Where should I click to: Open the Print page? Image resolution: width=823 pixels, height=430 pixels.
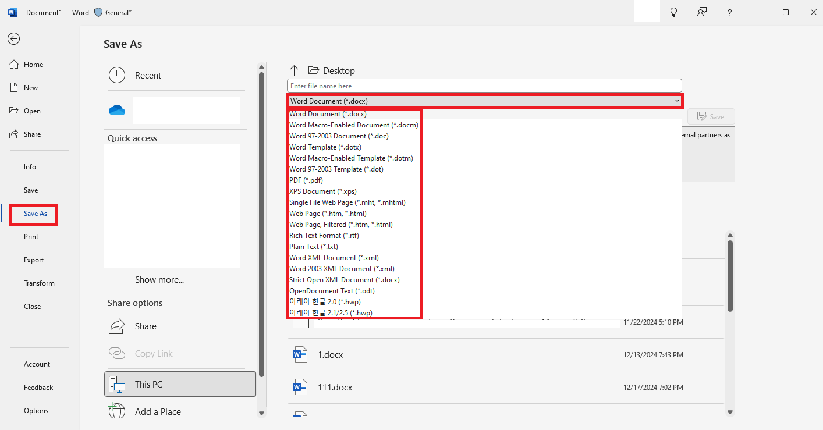tap(31, 237)
